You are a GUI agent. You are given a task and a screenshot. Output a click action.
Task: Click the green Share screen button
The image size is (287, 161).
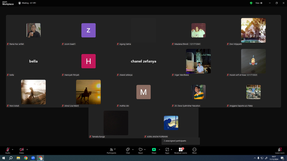point(154,150)
